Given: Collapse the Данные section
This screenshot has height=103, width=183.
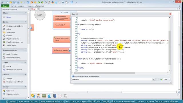Looking at the screenshot, I should [25, 22].
